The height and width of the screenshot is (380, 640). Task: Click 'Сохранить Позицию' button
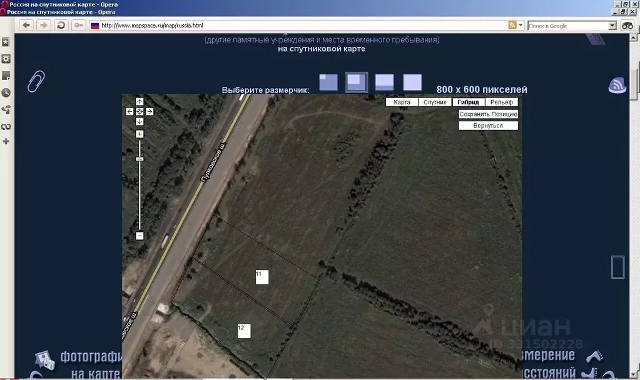(x=488, y=114)
